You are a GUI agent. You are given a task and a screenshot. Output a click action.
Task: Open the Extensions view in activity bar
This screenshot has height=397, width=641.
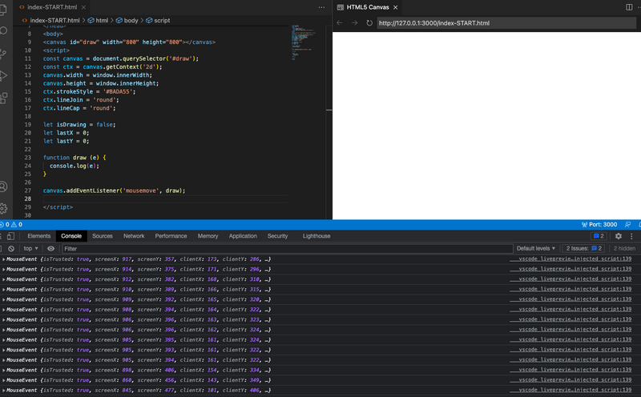pyautogui.click(x=4, y=98)
